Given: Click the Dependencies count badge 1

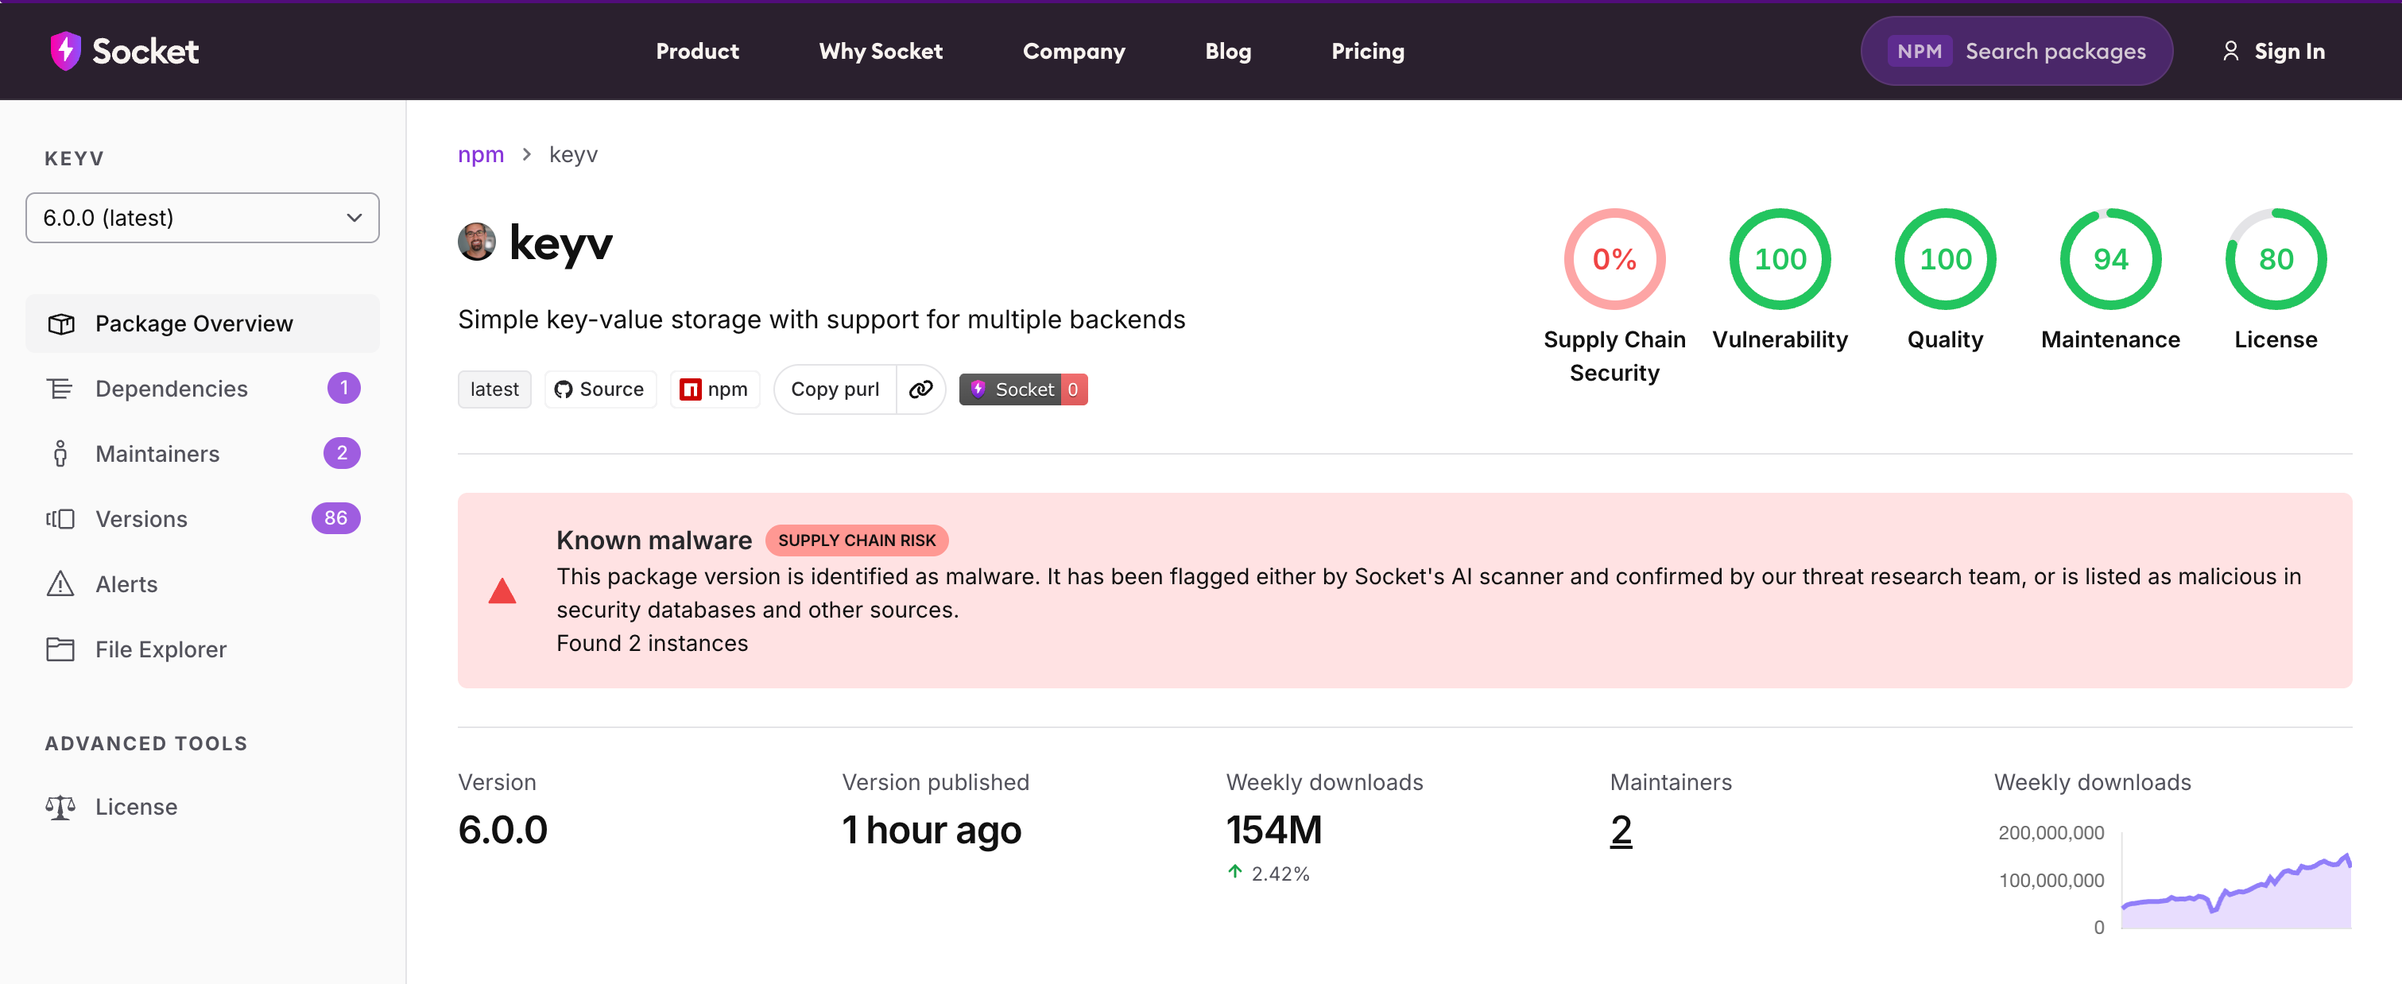Looking at the screenshot, I should pos(344,388).
